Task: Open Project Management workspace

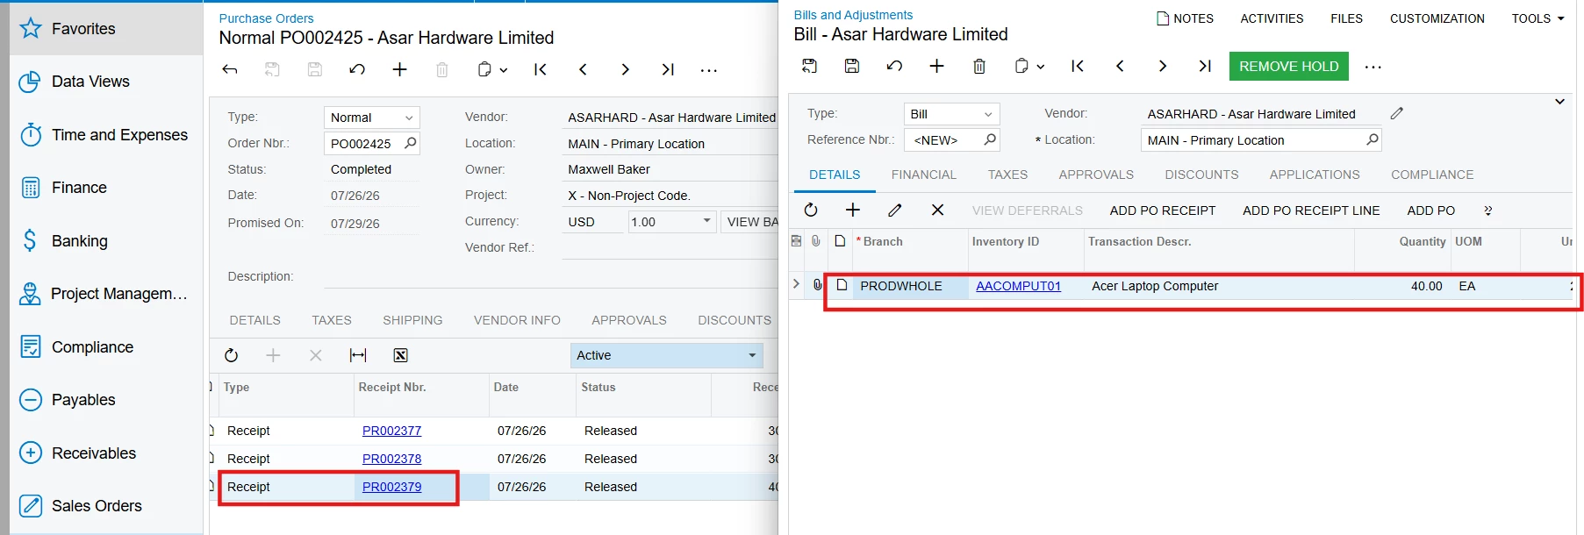Action: coord(105,294)
